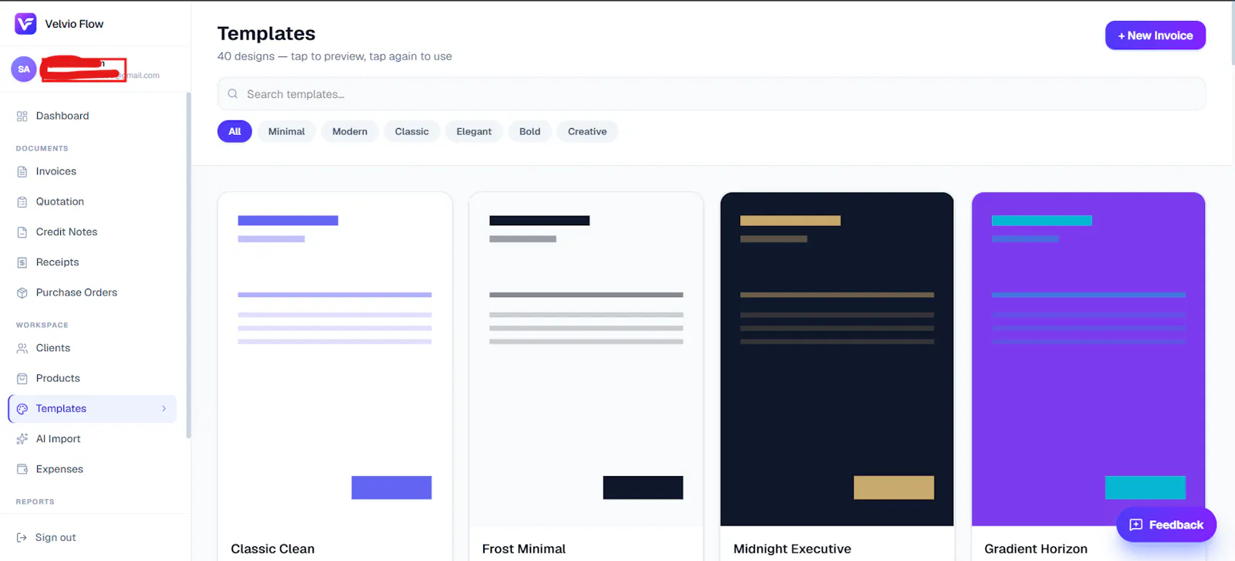Image resolution: width=1235 pixels, height=561 pixels.
Task: Click the Sign out arrow icon
Action: 22,538
